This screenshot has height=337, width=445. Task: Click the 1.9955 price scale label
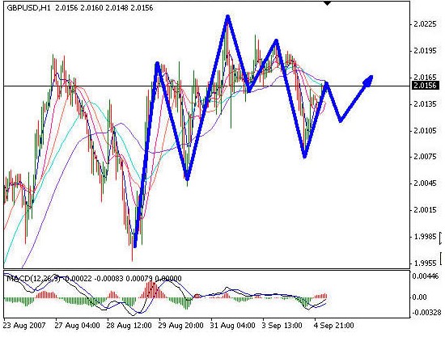pyautogui.click(x=425, y=263)
